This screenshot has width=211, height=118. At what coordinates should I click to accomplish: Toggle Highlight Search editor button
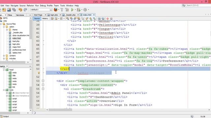78,18
